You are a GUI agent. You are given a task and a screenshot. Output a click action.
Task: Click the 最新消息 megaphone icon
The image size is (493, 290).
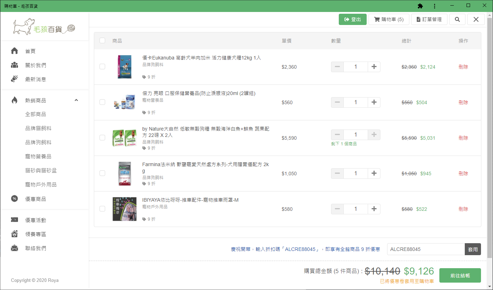pos(14,79)
